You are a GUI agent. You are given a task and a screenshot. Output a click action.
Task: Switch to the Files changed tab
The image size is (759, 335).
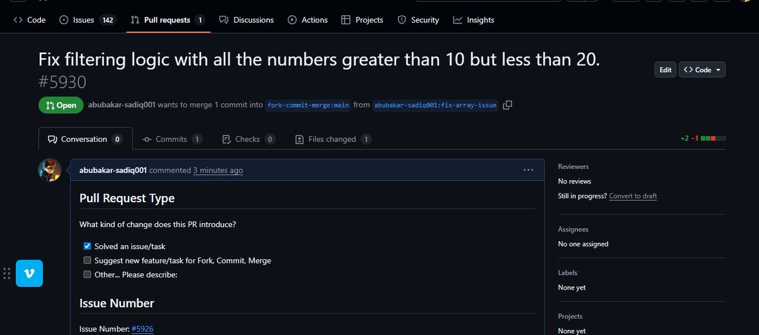click(x=333, y=139)
